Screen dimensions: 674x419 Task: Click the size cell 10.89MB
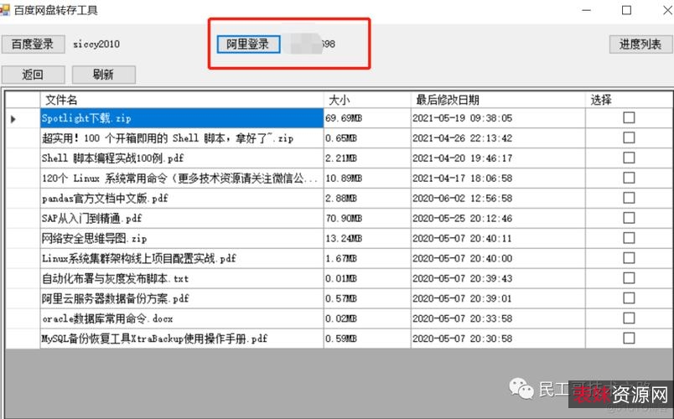367,178
